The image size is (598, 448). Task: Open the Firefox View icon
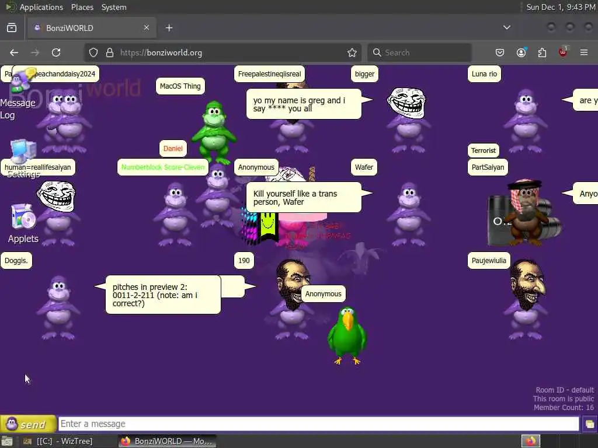click(12, 28)
